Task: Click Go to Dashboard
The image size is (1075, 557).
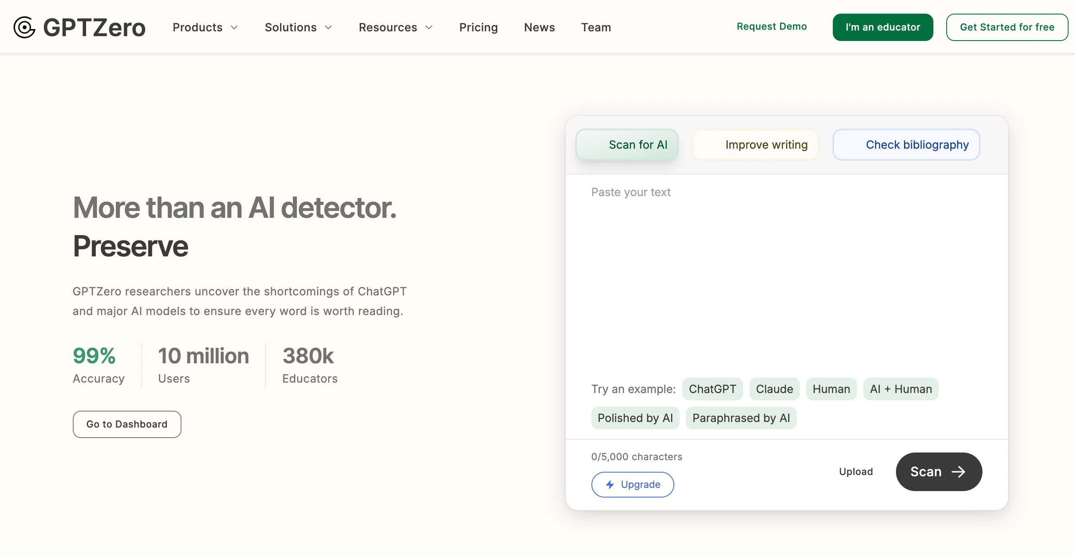Action: 127,424
